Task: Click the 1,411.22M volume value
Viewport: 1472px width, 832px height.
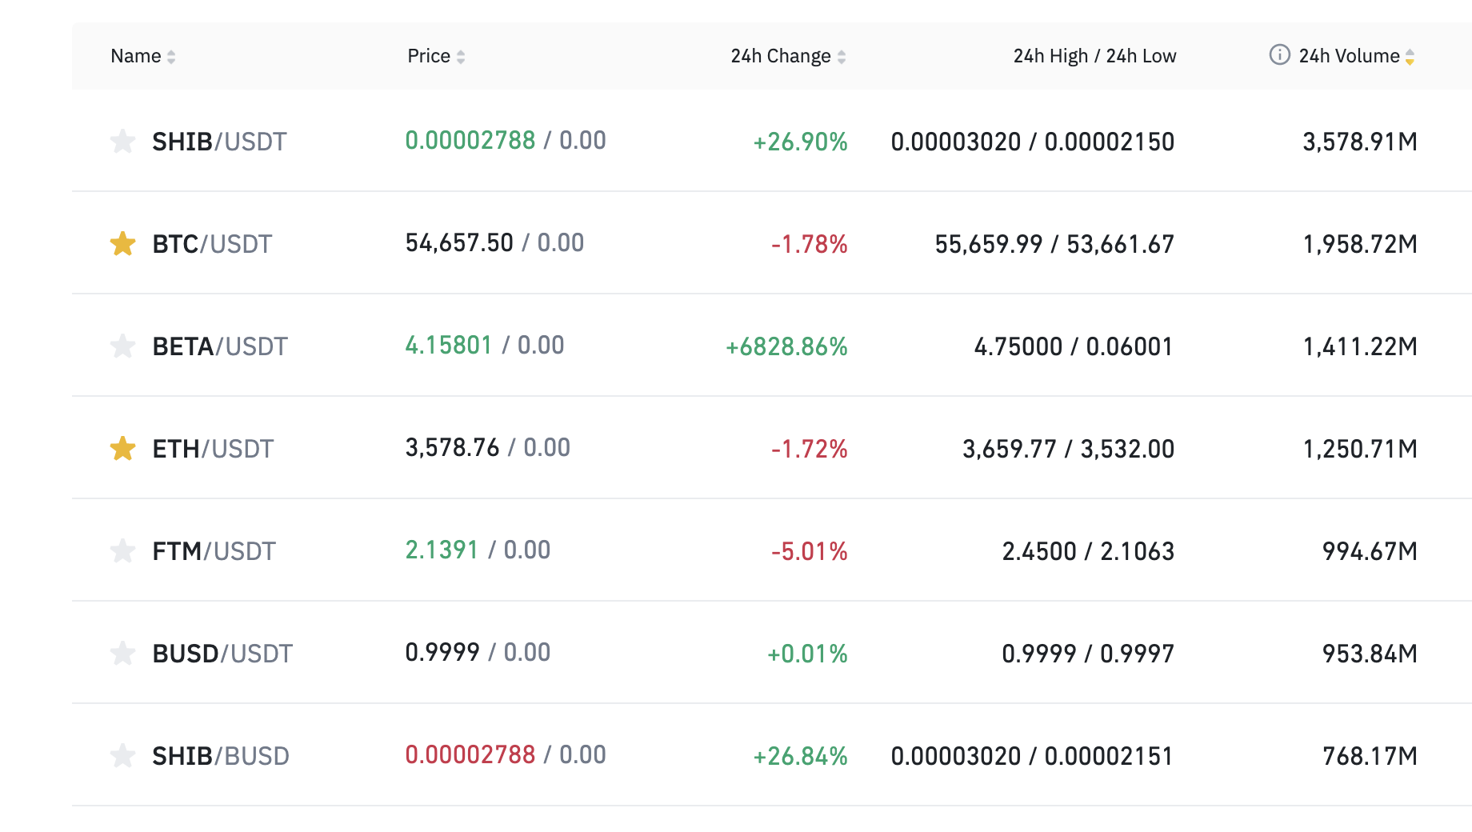Action: point(1360,346)
